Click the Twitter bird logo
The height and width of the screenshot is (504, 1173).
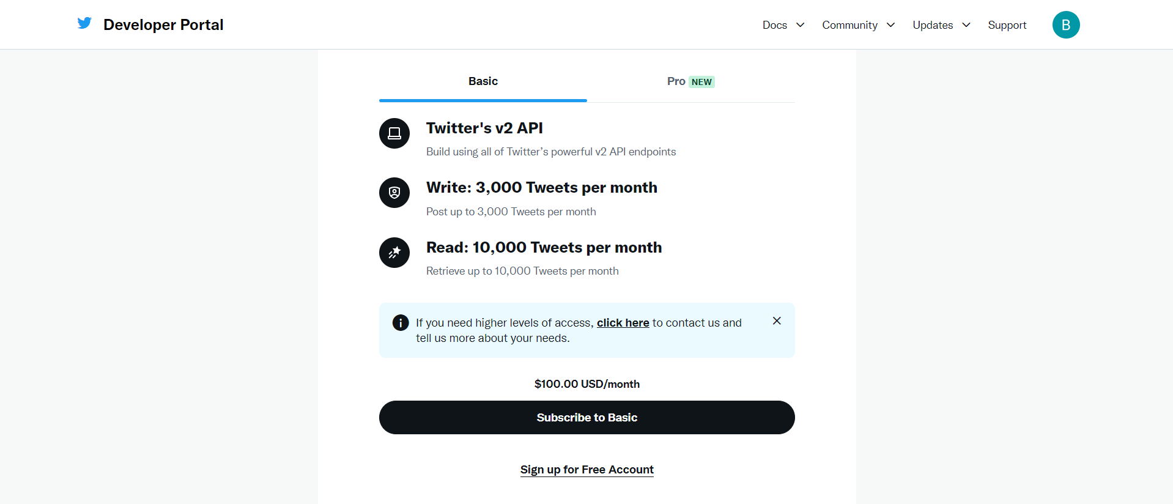pos(84,23)
